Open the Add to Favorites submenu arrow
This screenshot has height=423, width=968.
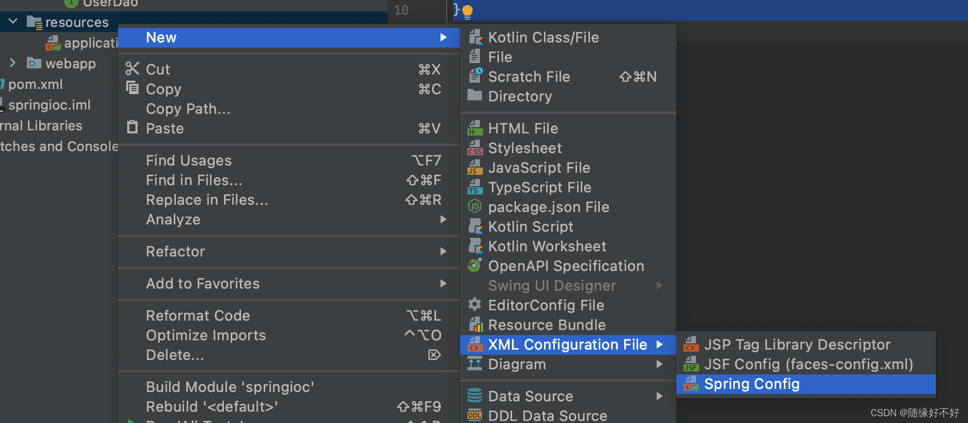pos(443,283)
